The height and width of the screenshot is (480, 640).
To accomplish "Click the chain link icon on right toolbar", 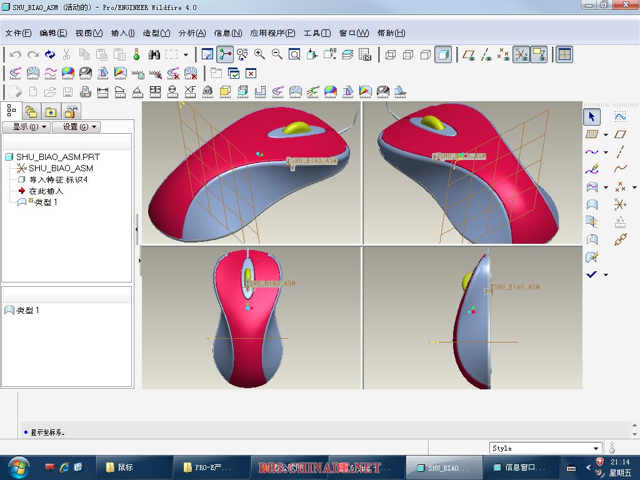I will tap(620, 239).
